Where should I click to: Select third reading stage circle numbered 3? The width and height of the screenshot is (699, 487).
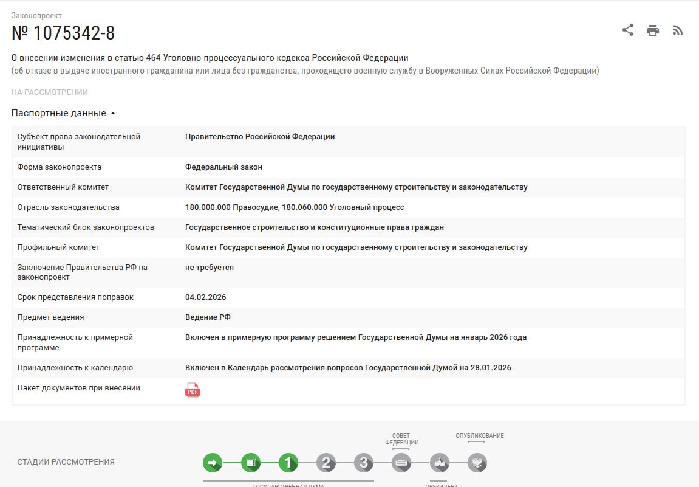tap(364, 463)
